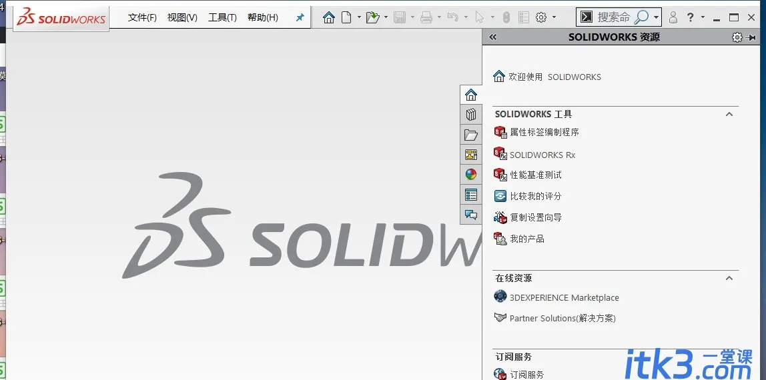The height and width of the screenshot is (380, 766).
Task: Select the View Palette tab icon
Action: [x=471, y=155]
